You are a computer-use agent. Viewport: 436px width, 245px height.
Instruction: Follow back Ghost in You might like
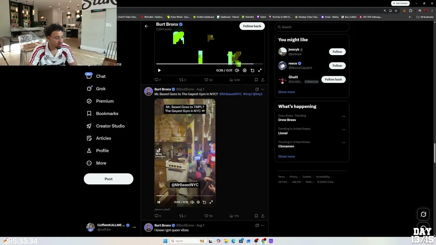333,80
